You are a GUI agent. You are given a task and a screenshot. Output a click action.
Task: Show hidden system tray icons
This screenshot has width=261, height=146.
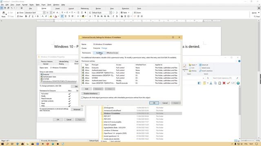click(x=232, y=144)
